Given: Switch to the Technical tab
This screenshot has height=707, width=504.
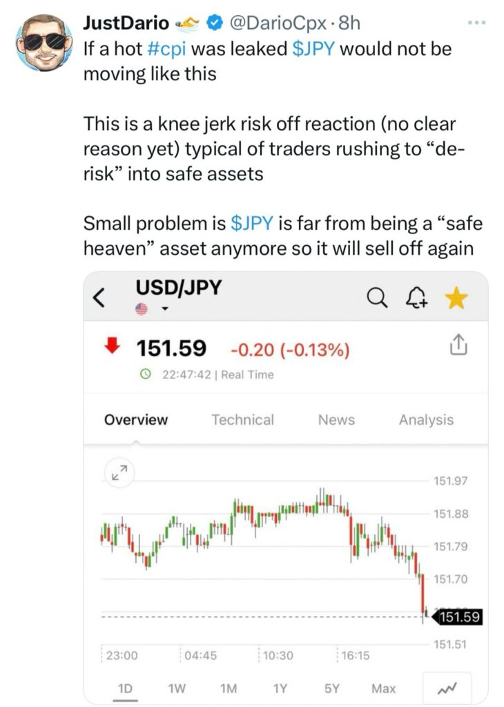Looking at the screenshot, I should [x=242, y=420].
